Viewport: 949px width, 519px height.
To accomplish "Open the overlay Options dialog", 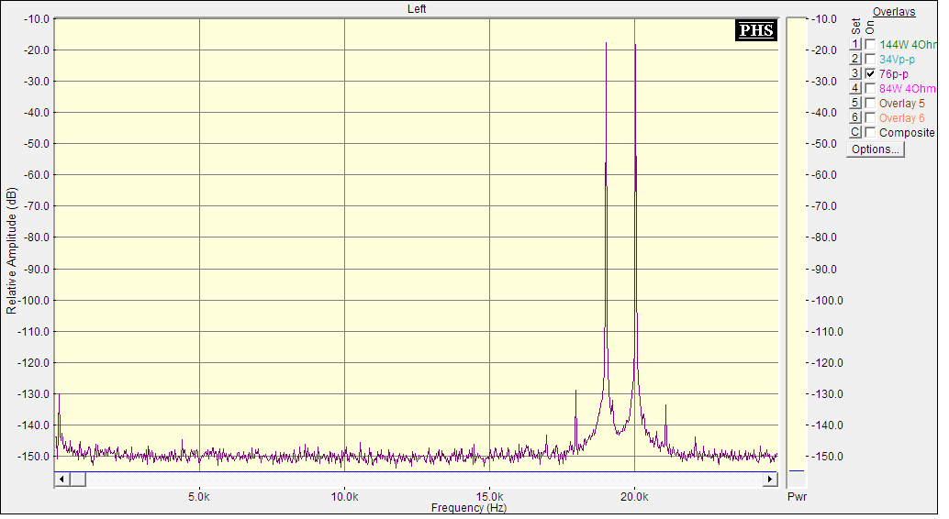I will (876, 149).
